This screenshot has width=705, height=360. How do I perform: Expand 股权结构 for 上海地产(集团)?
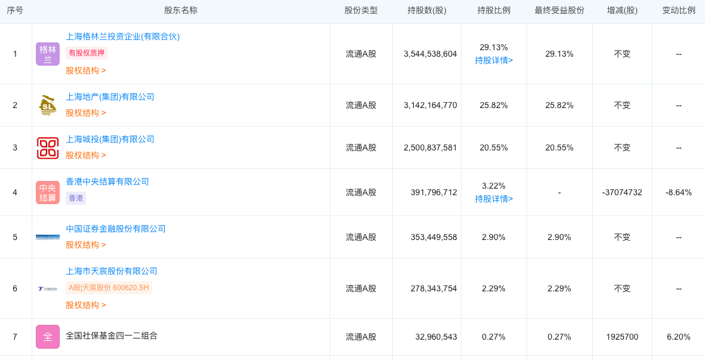(x=86, y=113)
